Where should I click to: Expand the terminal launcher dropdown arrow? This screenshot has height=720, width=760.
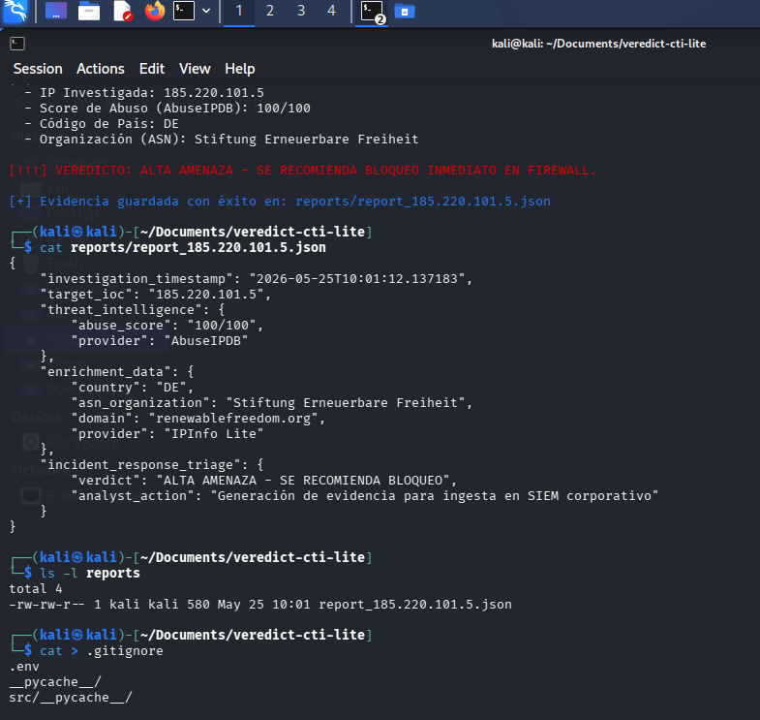click(x=206, y=11)
